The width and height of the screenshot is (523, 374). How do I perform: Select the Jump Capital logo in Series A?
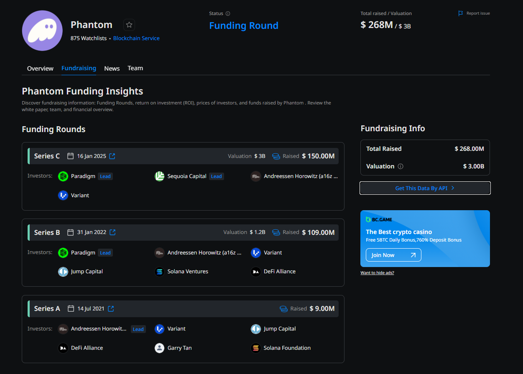point(255,329)
